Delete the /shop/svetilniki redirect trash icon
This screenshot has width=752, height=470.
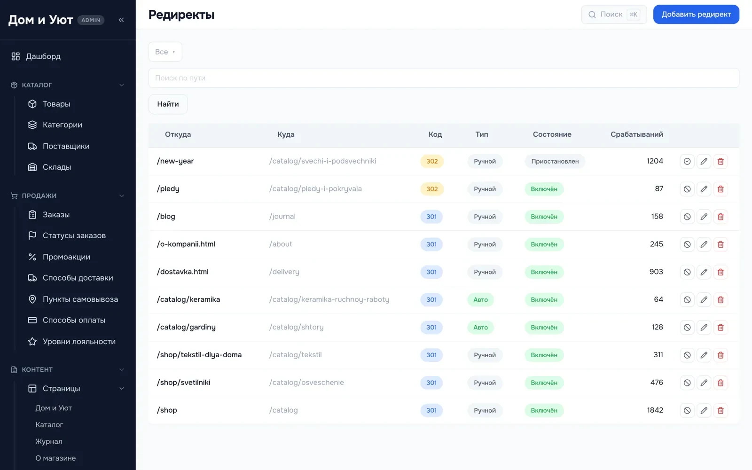(x=721, y=383)
